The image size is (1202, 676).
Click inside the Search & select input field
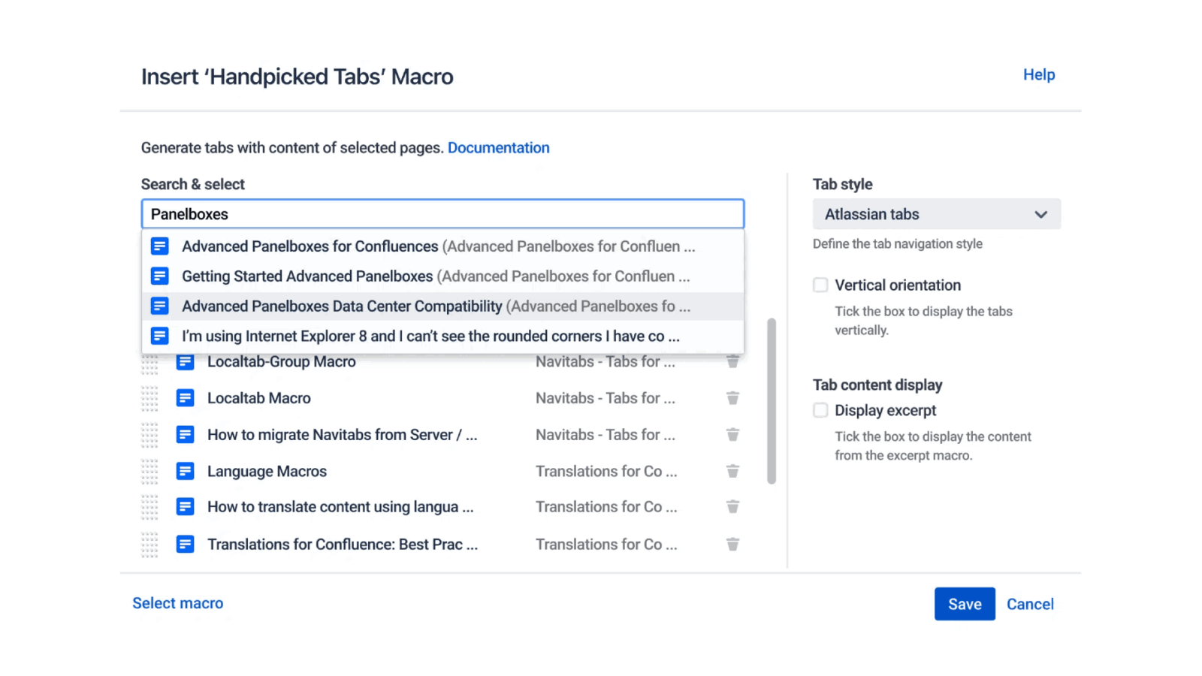click(442, 213)
